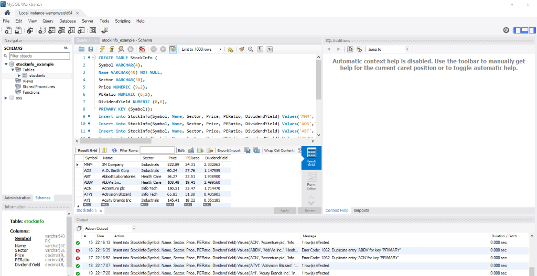Switch to the Schemas tab
This screenshot has height=276, width=537.
click(x=43, y=197)
